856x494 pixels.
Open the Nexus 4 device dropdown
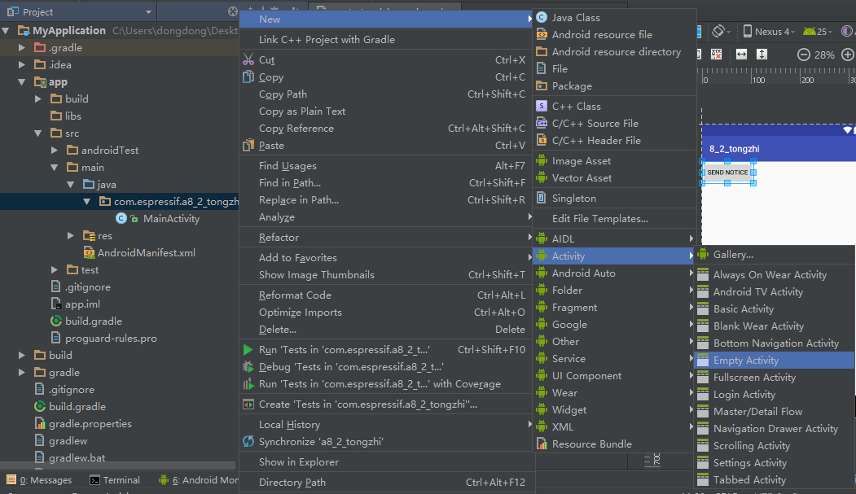coord(769,32)
